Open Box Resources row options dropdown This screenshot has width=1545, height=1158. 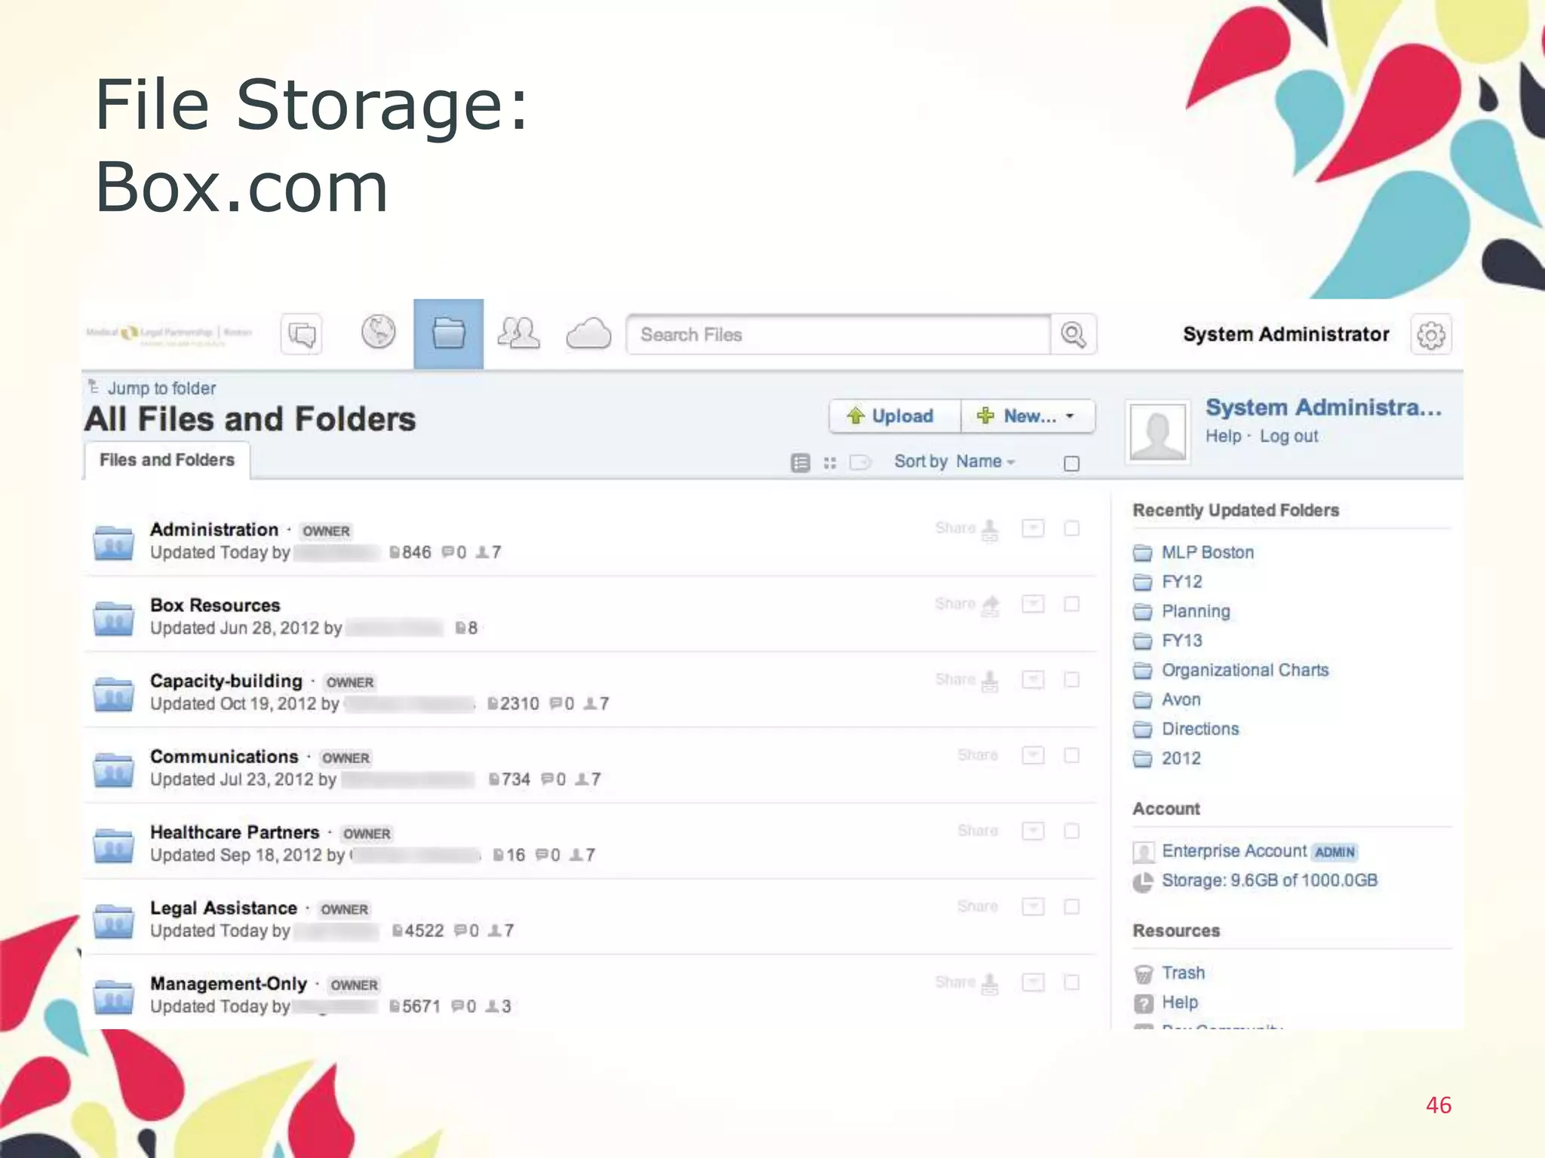point(1033,604)
